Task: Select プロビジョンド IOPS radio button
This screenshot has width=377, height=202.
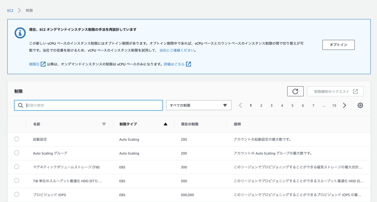Action: (x=17, y=194)
